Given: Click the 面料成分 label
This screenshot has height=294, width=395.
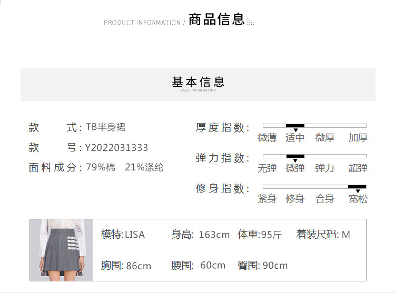Looking at the screenshot, I should pos(55,167).
